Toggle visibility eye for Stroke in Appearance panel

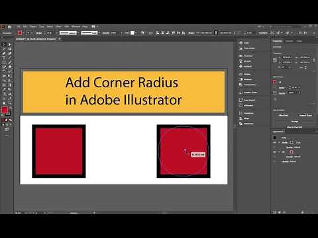click(274, 143)
